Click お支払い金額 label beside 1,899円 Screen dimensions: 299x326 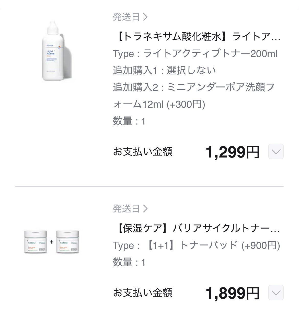pos(143,293)
